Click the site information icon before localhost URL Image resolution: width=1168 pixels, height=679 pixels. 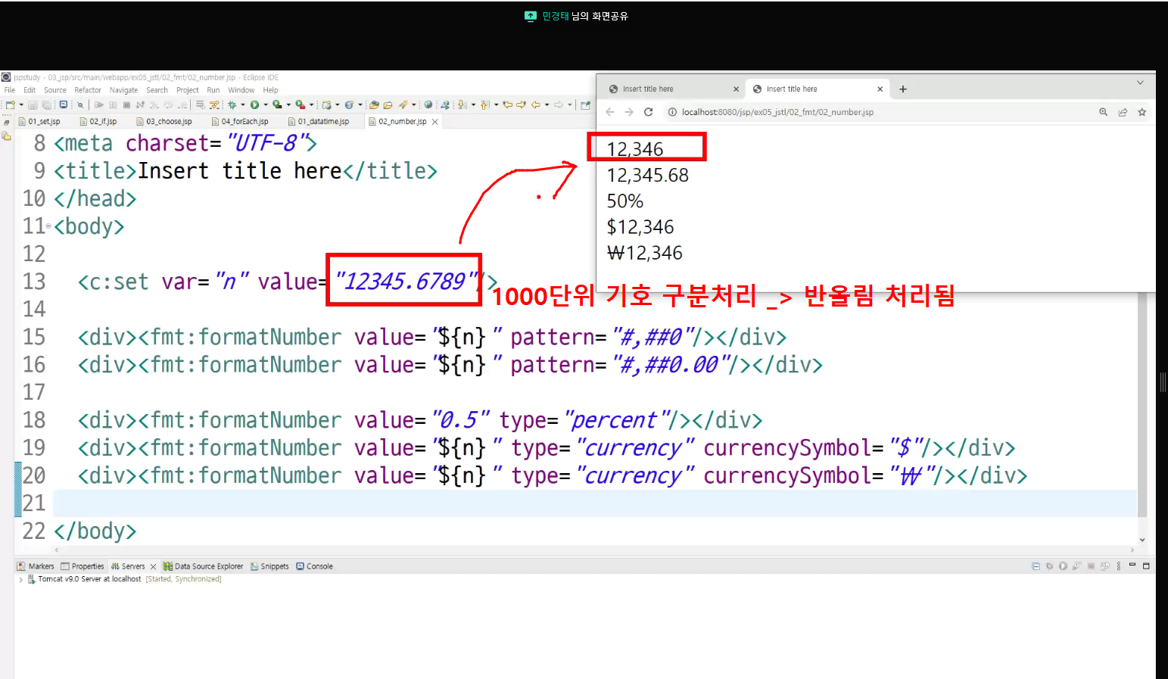coord(672,112)
